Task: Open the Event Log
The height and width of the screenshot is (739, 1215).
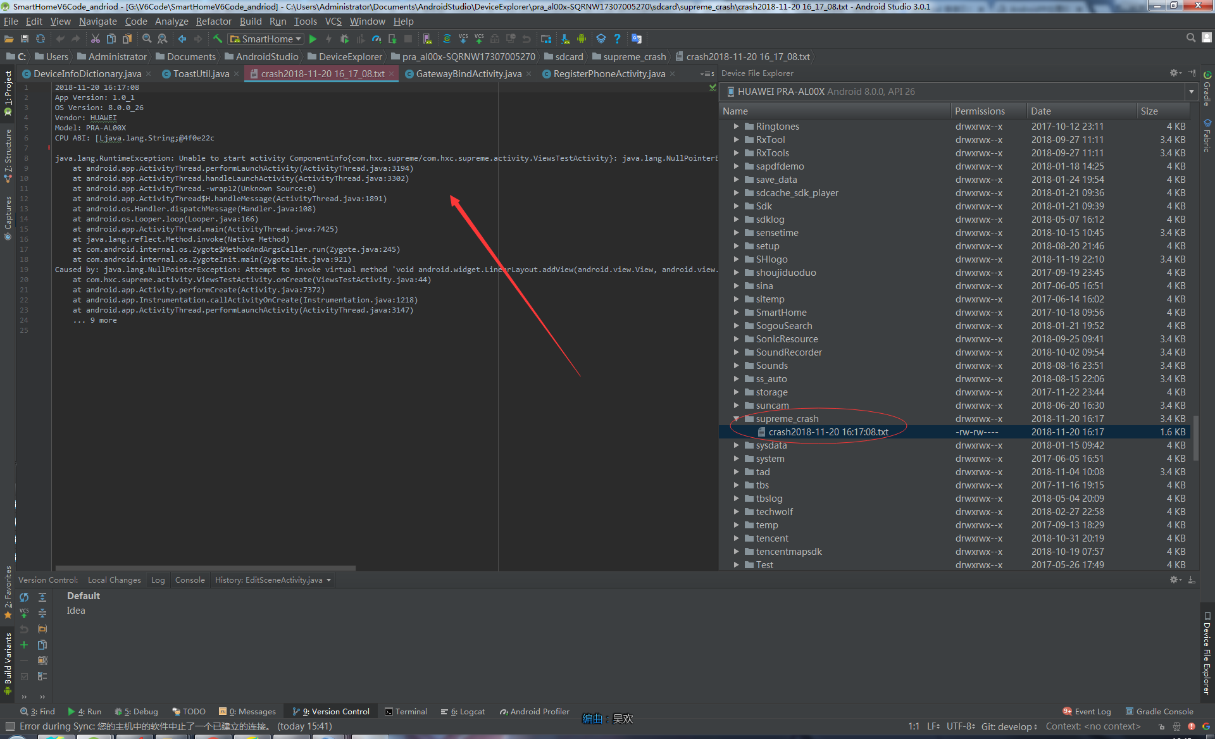Action: (x=1087, y=712)
